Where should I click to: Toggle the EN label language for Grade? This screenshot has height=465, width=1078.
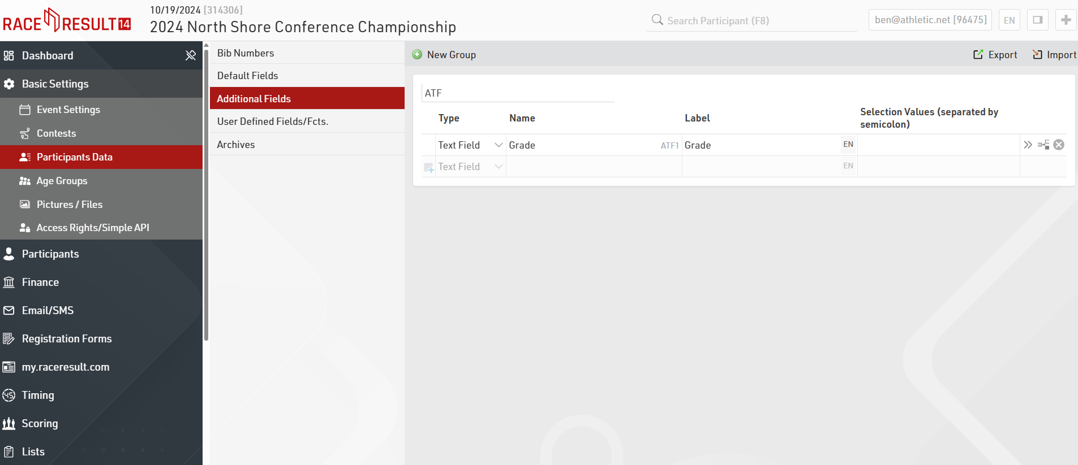(x=848, y=145)
